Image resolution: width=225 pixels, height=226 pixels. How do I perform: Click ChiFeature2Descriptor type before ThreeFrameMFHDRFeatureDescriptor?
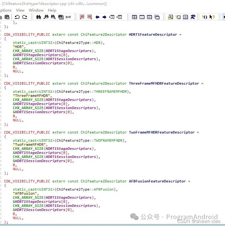pyautogui.click(x=104, y=83)
